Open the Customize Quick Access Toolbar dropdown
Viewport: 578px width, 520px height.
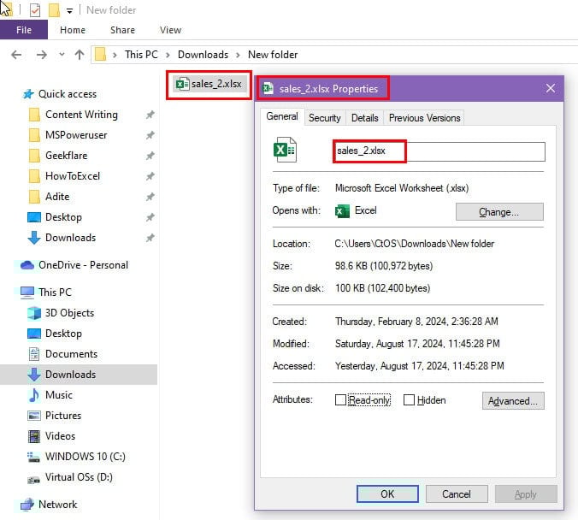(69, 11)
